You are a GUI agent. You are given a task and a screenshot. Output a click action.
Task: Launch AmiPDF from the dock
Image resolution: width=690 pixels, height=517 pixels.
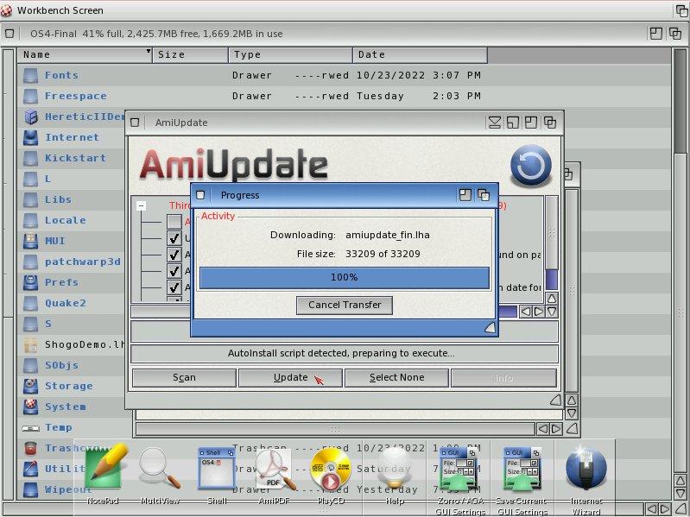pyautogui.click(x=274, y=469)
